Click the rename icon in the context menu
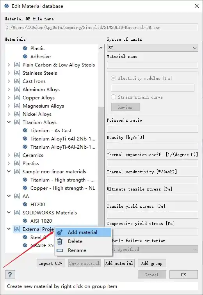 coord(60,250)
